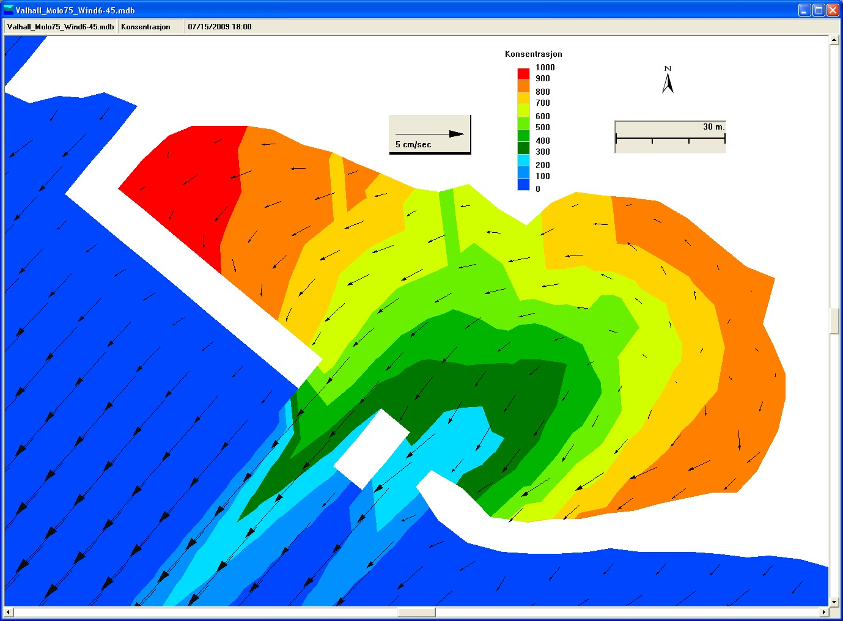The height and width of the screenshot is (621, 843).
Task: Click the horizontal scrollbar thumb
Action: [x=416, y=612]
